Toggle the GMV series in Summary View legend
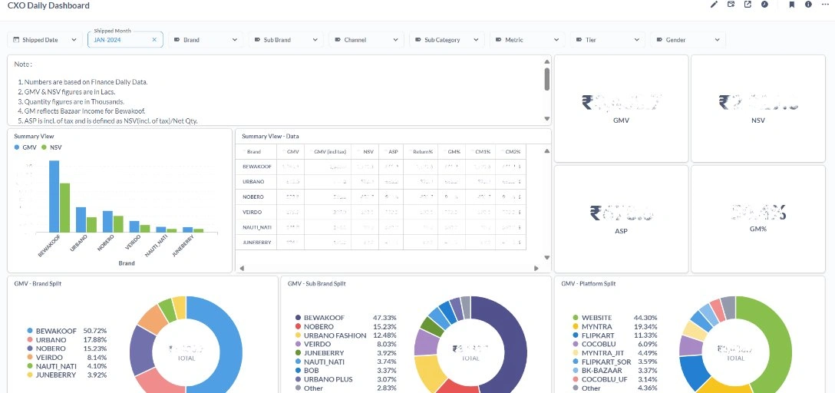Image resolution: width=835 pixels, height=393 pixels. click(x=26, y=147)
